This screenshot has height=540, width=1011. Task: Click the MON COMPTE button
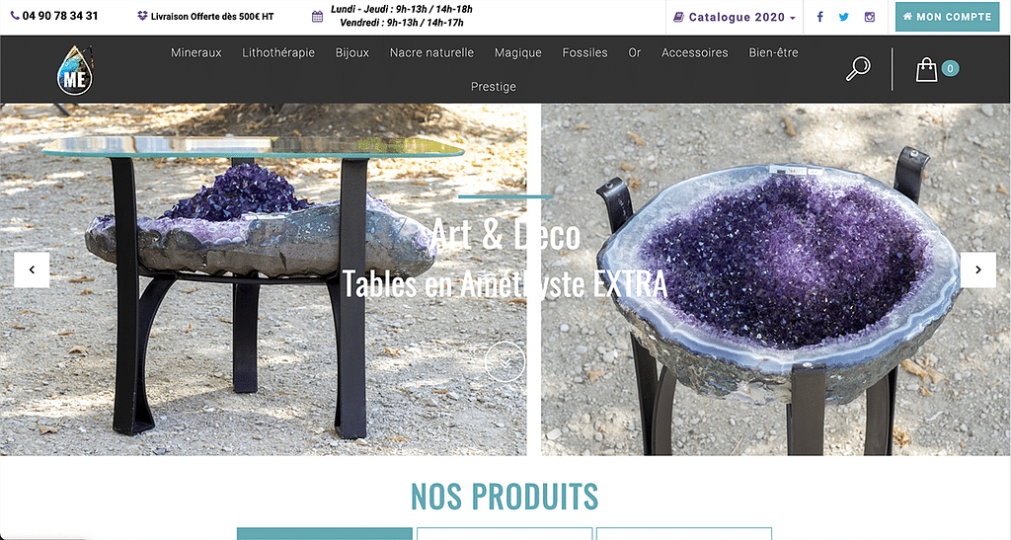(x=947, y=17)
